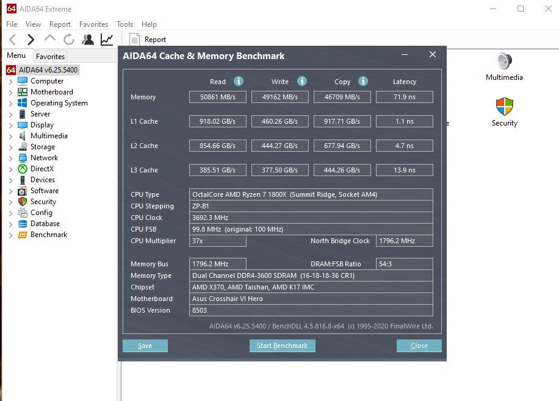Click the Memory Type field DDR4-3600 SDRAM
Viewport: 559px width, 401px height.
point(311,275)
